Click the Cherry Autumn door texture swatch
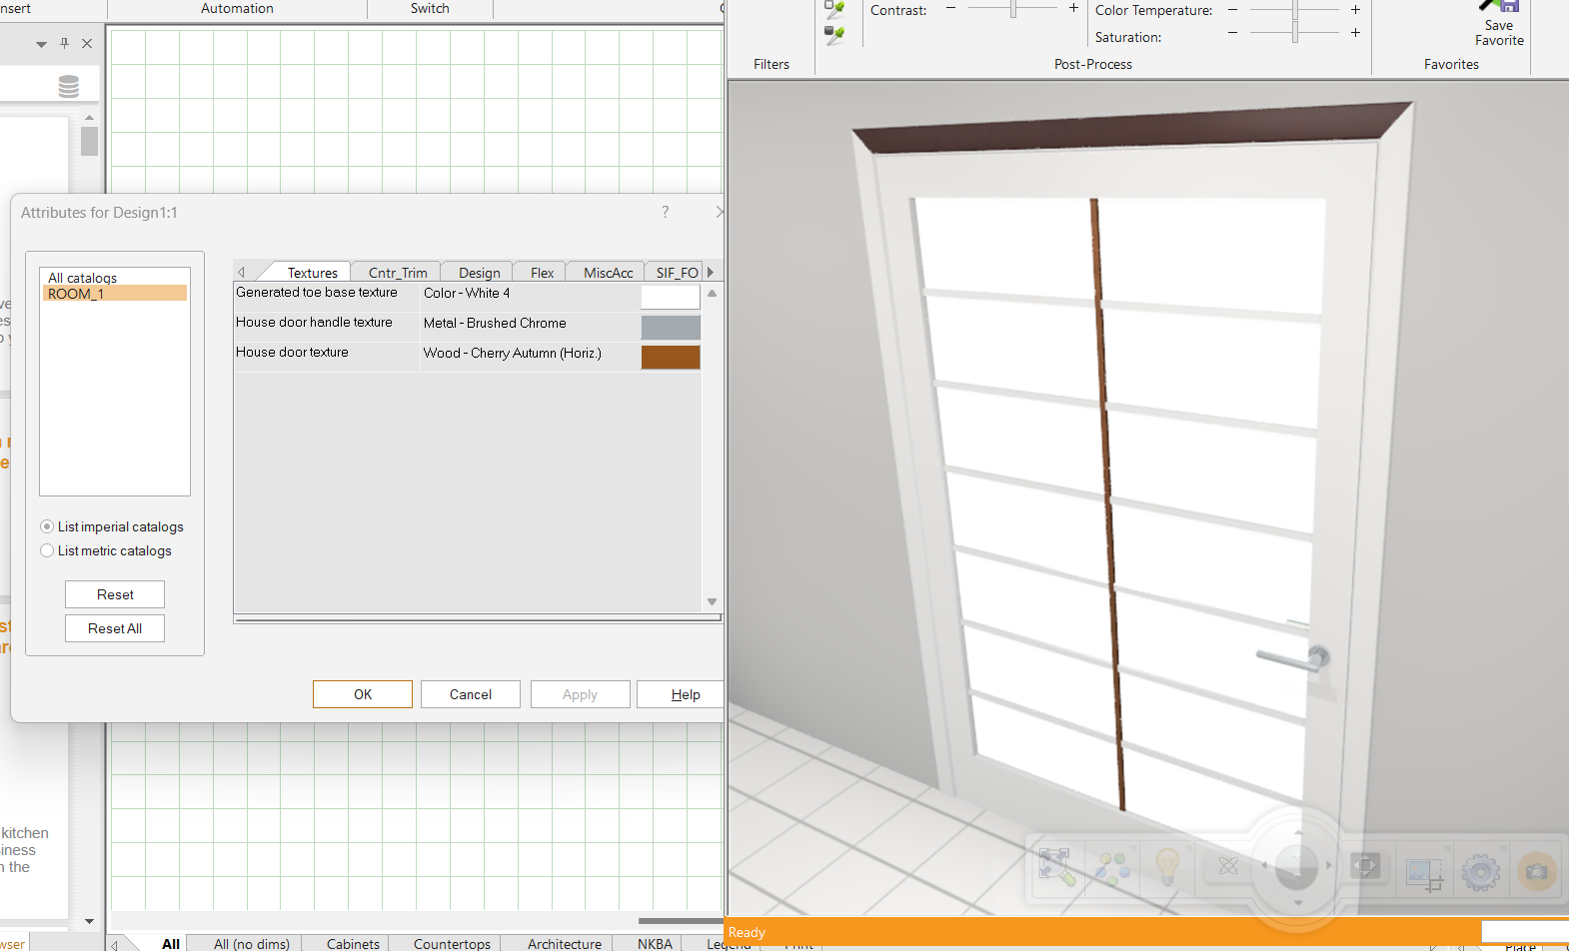 click(670, 357)
